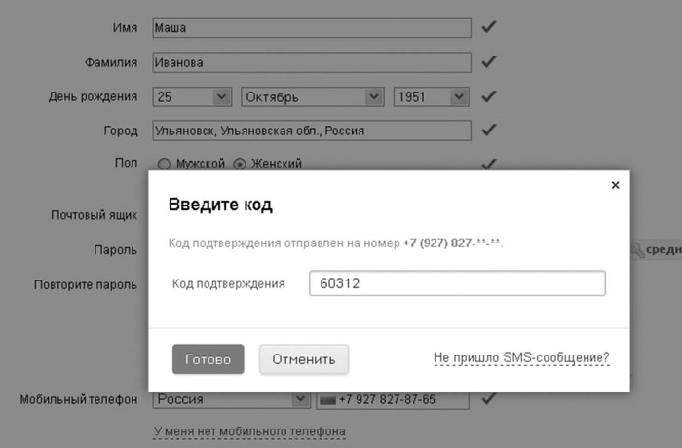Click the День рождения label

coord(93,96)
